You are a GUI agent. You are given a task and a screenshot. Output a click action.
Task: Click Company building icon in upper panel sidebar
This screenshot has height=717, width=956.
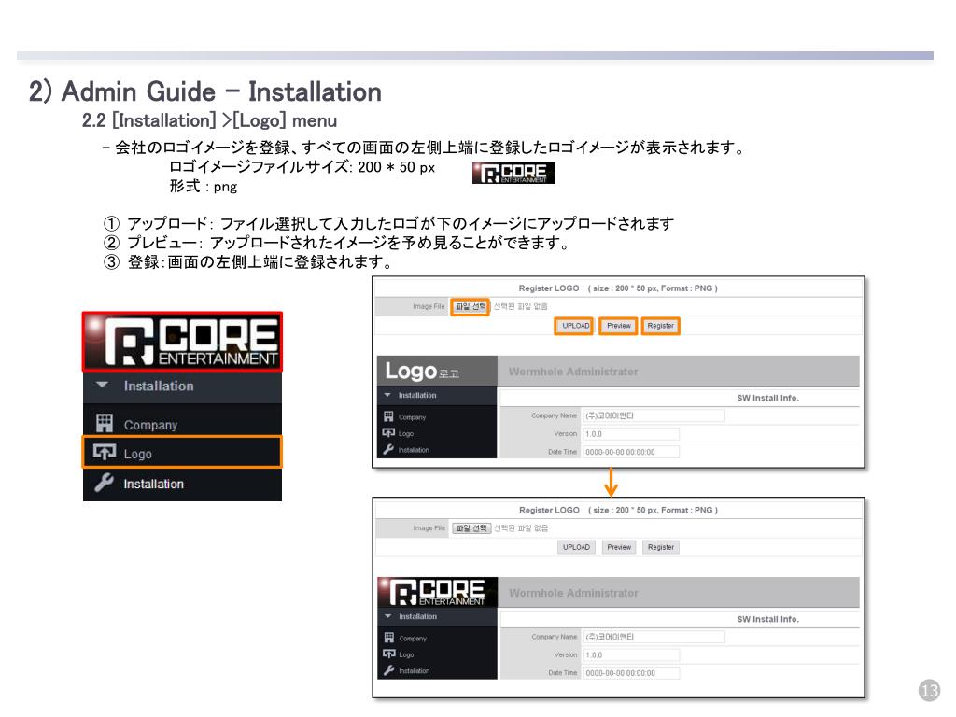pos(388,416)
